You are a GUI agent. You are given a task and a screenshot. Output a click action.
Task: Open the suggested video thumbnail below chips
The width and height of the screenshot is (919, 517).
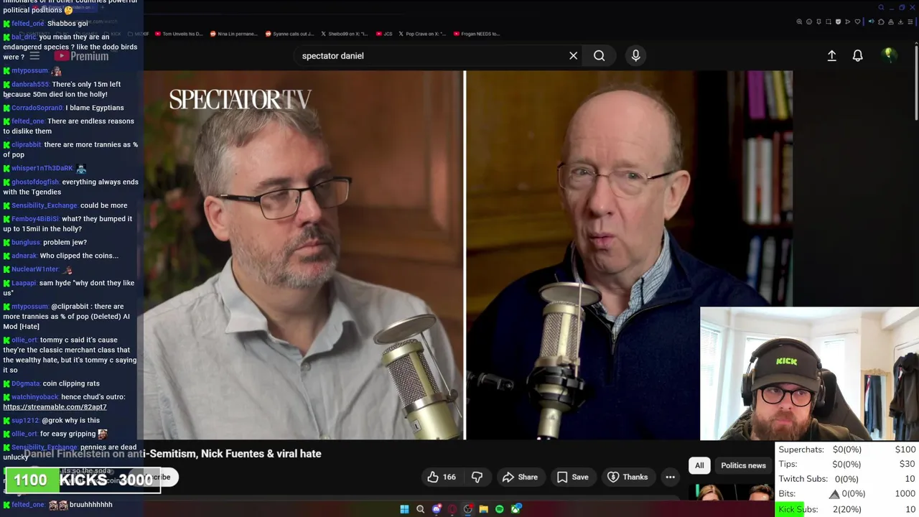coord(732,493)
